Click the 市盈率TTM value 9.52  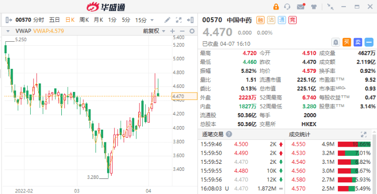(370, 80)
